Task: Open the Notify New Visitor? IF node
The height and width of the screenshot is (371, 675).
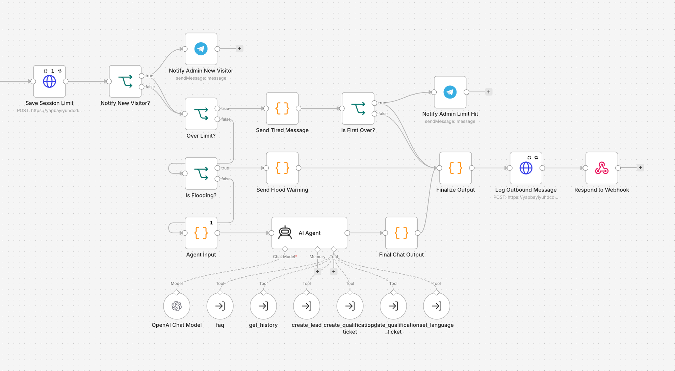Action: tap(125, 81)
